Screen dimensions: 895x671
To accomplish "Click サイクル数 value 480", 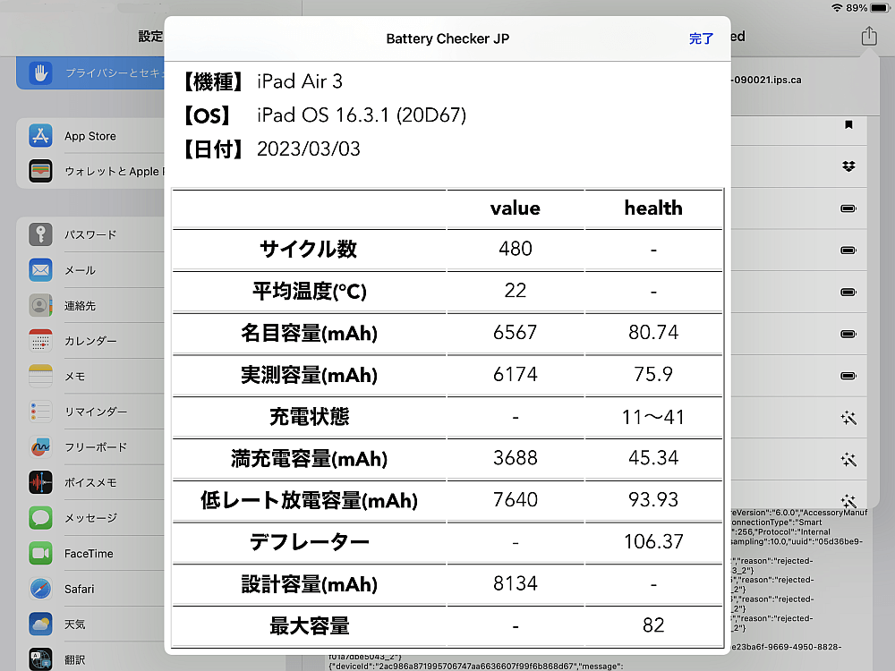I will coord(516,249).
